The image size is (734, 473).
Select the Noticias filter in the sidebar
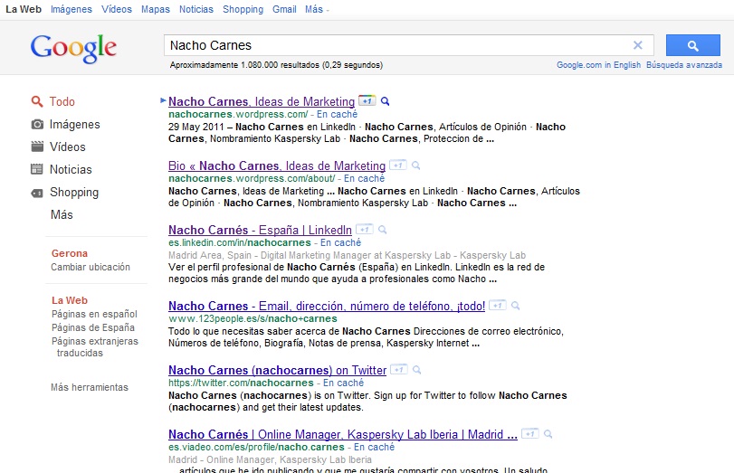71,169
